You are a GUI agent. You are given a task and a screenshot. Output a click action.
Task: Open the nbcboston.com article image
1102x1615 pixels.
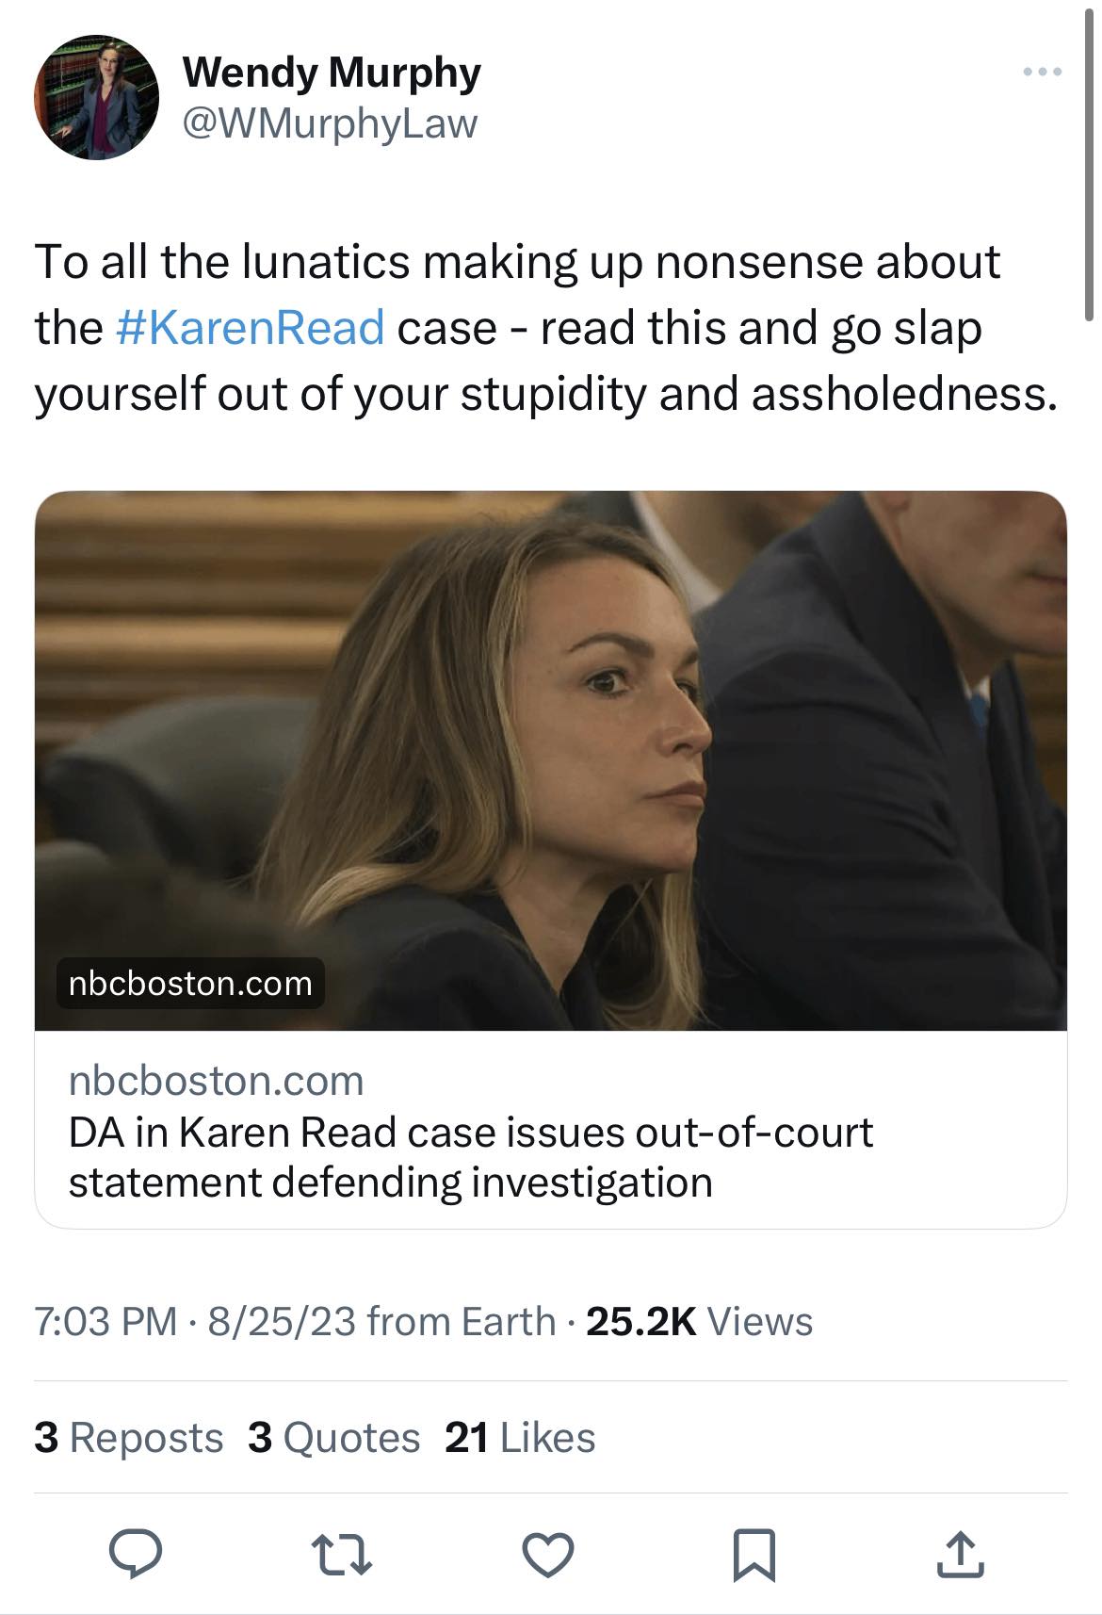(x=551, y=759)
